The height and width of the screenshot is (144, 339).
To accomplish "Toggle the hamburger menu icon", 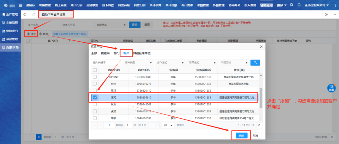I will [x=21, y=5].
